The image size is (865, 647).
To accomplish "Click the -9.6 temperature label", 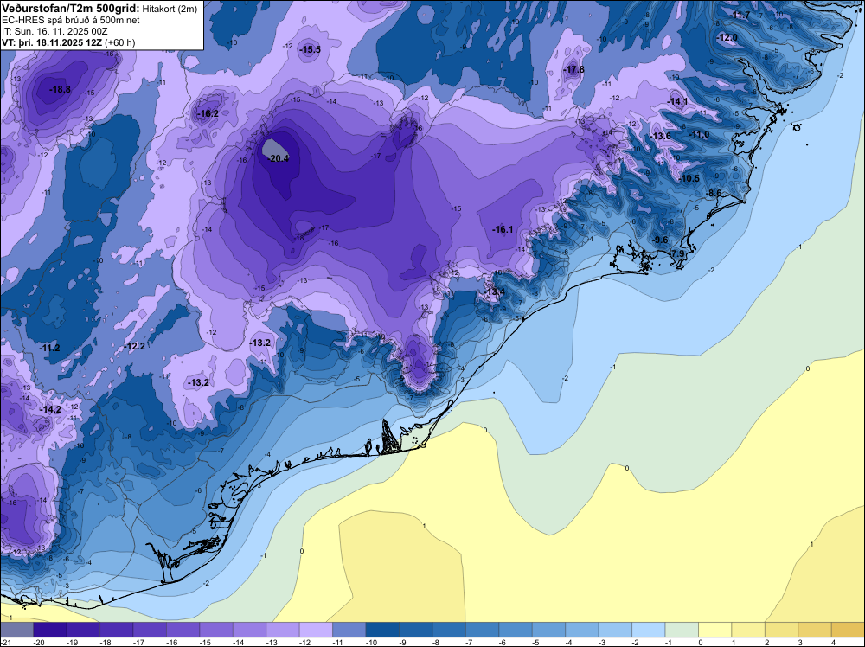I will (x=660, y=240).
